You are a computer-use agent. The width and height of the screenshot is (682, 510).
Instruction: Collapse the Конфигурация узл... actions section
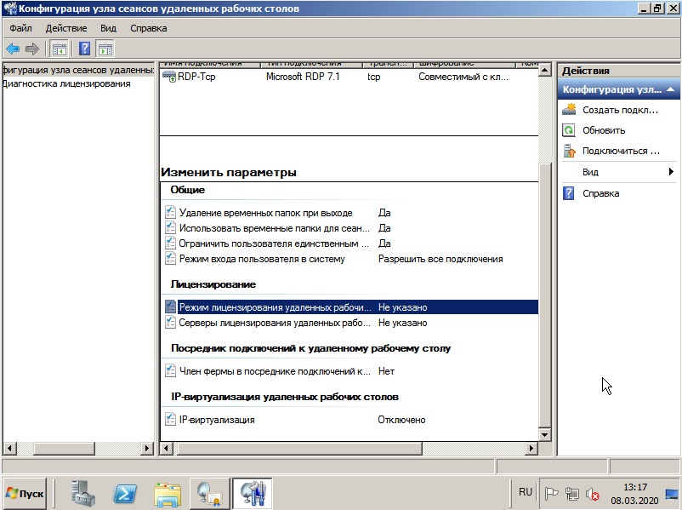[x=670, y=89]
